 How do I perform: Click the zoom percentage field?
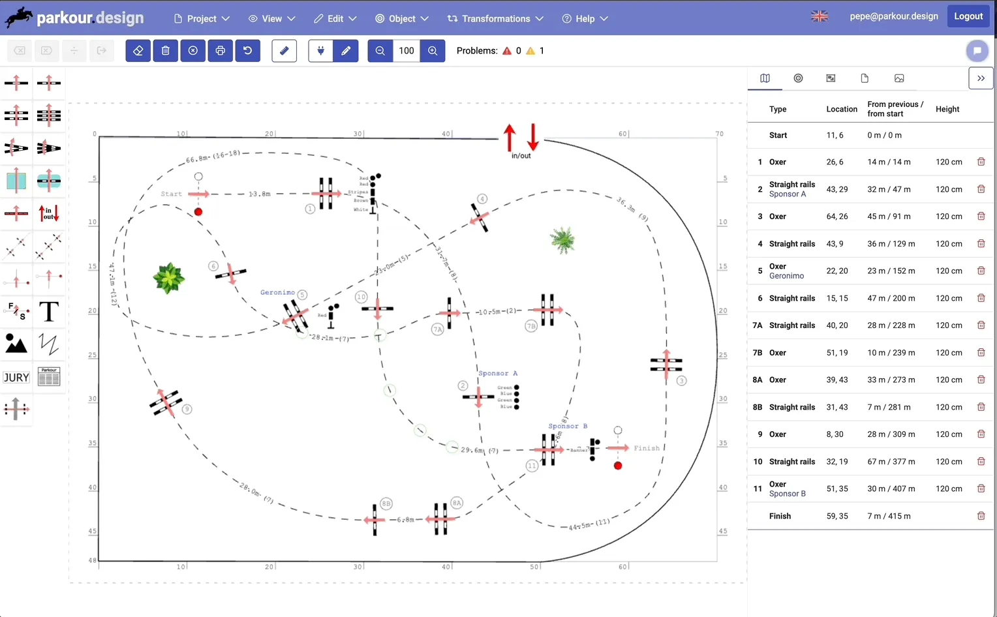tap(406, 51)
